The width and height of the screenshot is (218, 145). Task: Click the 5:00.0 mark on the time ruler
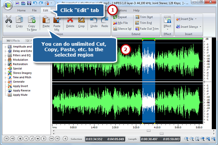click(x=178, y=128)
